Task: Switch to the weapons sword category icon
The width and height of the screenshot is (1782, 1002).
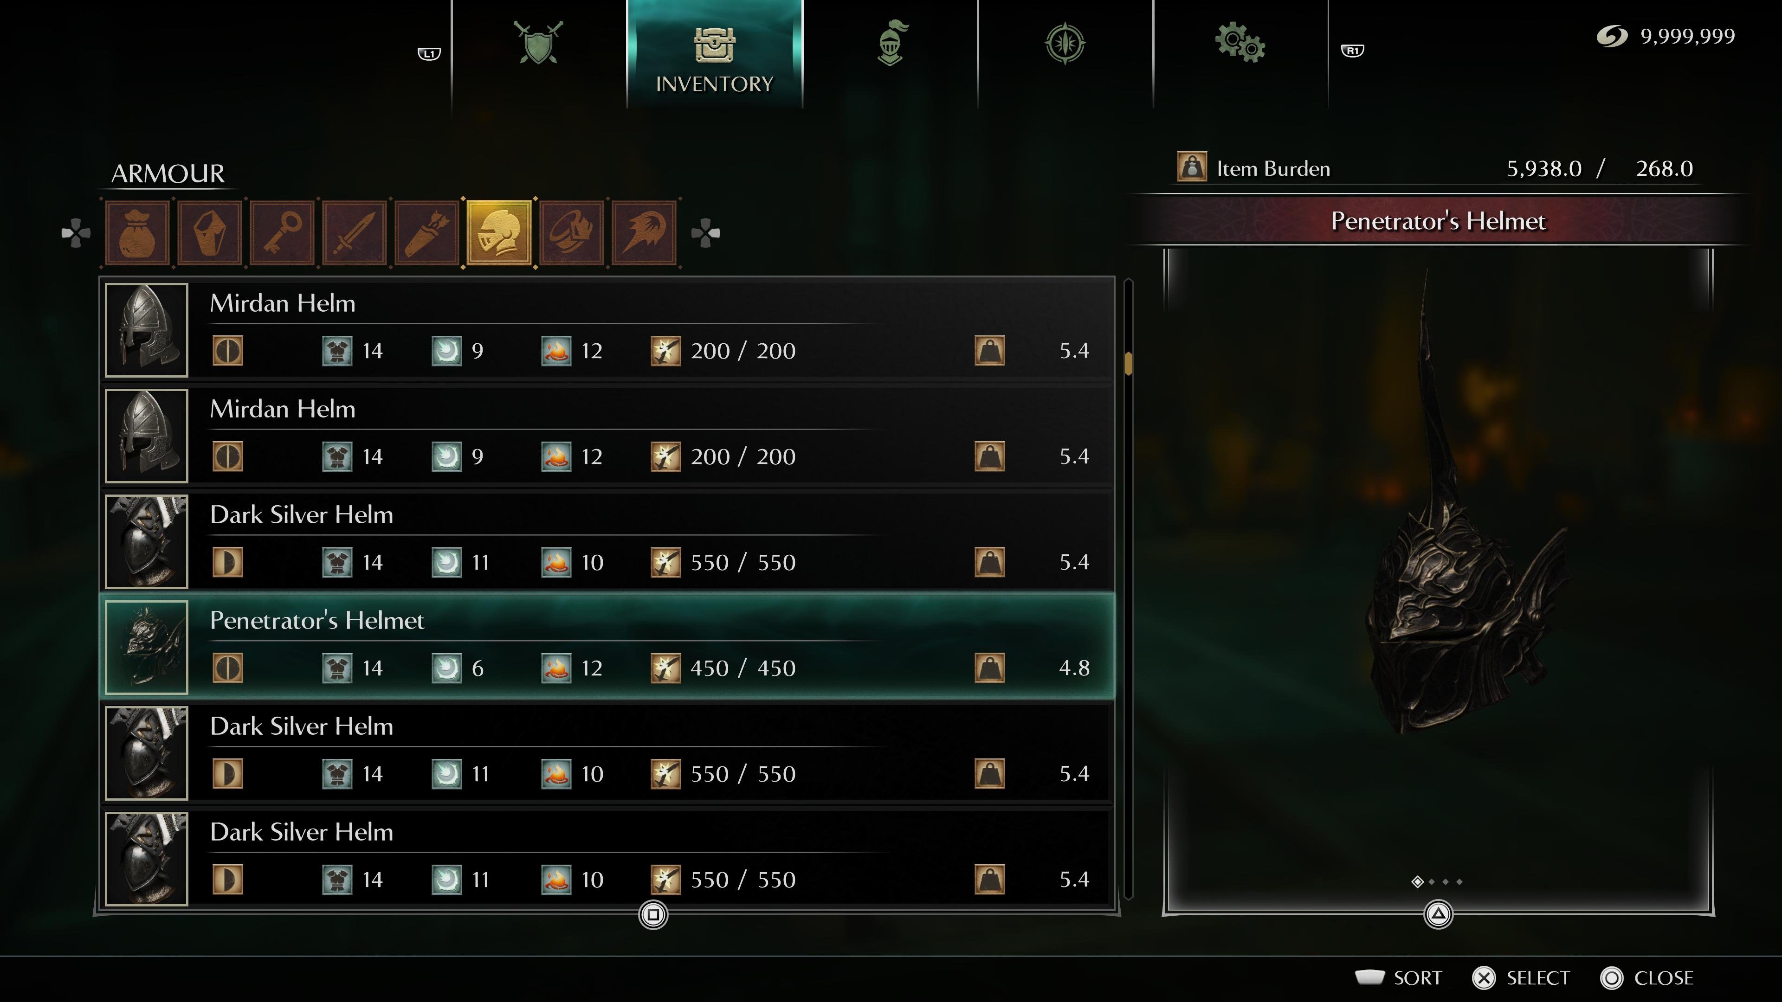Action: [x=355, y=233]
